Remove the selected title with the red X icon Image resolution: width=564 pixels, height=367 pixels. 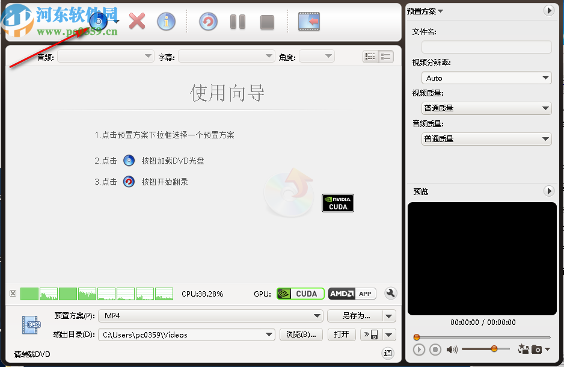click(x=136, y=20)
